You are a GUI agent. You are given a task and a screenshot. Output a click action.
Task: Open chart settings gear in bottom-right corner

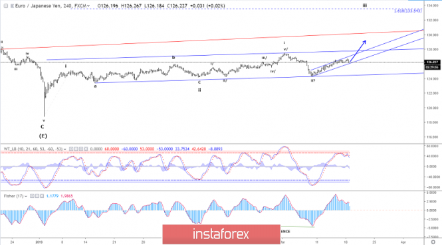pyautogui.click(x=433, y=242)
